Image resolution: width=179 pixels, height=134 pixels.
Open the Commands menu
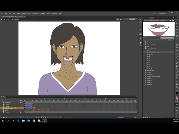pyautogui.click(x=36, y=13)
